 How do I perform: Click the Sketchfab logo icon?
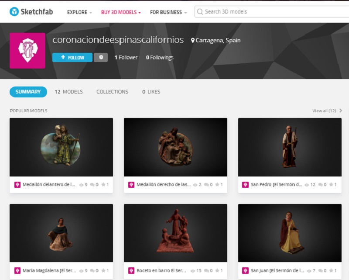click(x=14, y=12)
